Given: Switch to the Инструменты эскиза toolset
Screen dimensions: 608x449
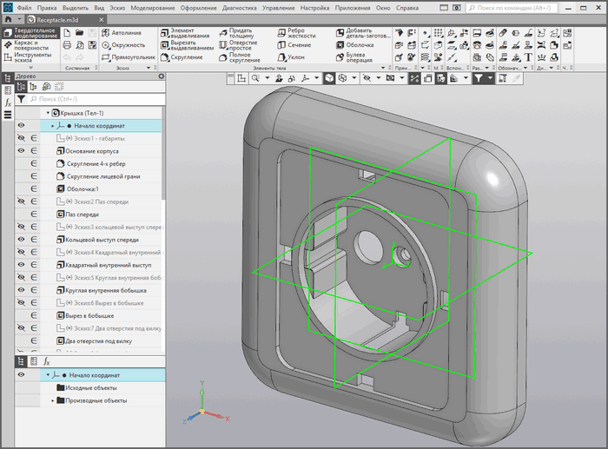Looking at the screenshot, I should click(x=30, y=58).
